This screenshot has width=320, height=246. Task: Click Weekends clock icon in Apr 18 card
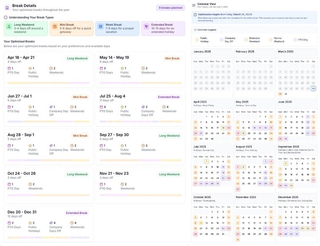[51, 68]
